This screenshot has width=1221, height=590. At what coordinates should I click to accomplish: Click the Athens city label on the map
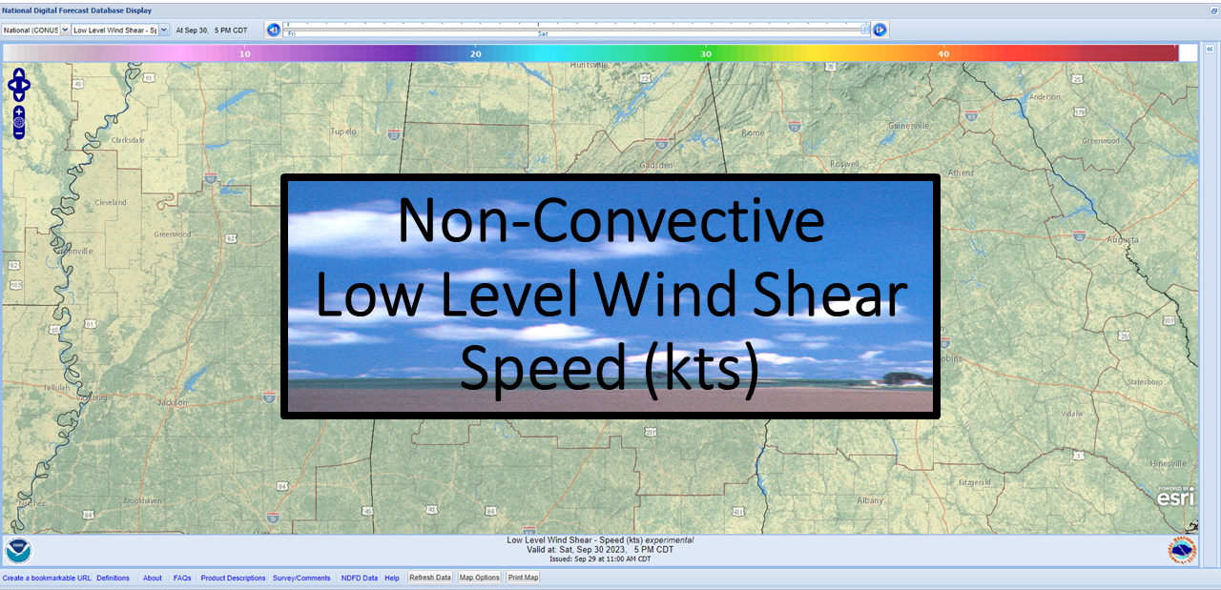coord(962,173)
